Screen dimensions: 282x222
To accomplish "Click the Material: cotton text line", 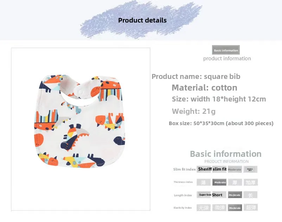I will click(205, 88).
